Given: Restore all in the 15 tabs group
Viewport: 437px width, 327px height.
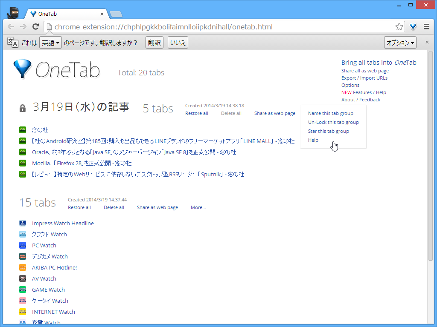Looking at the screenshot, I should tap(79, 207).
